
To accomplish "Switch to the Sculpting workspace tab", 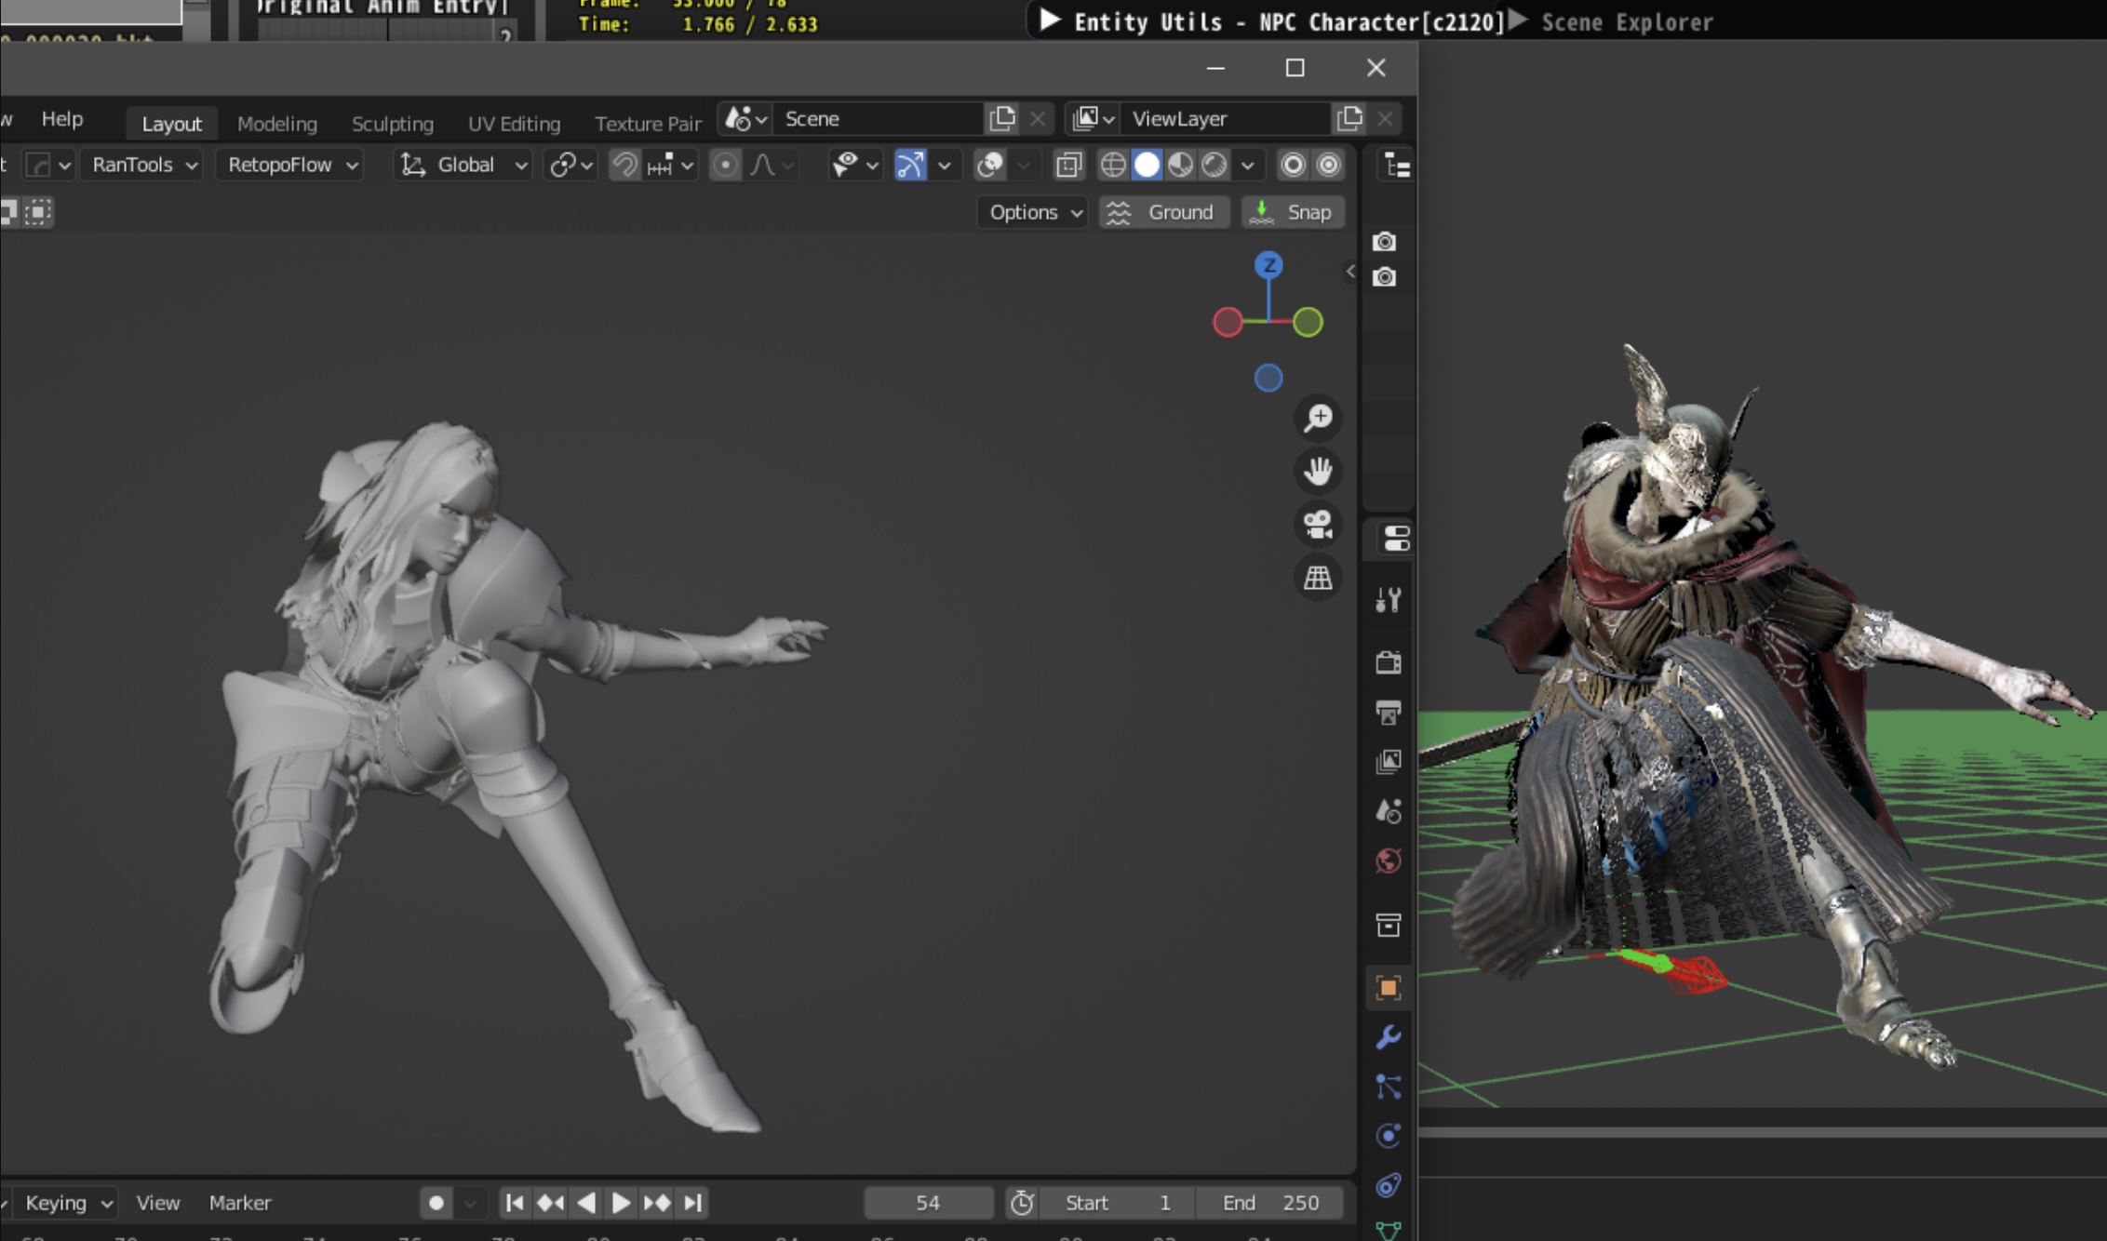I will tap(392, 124).
